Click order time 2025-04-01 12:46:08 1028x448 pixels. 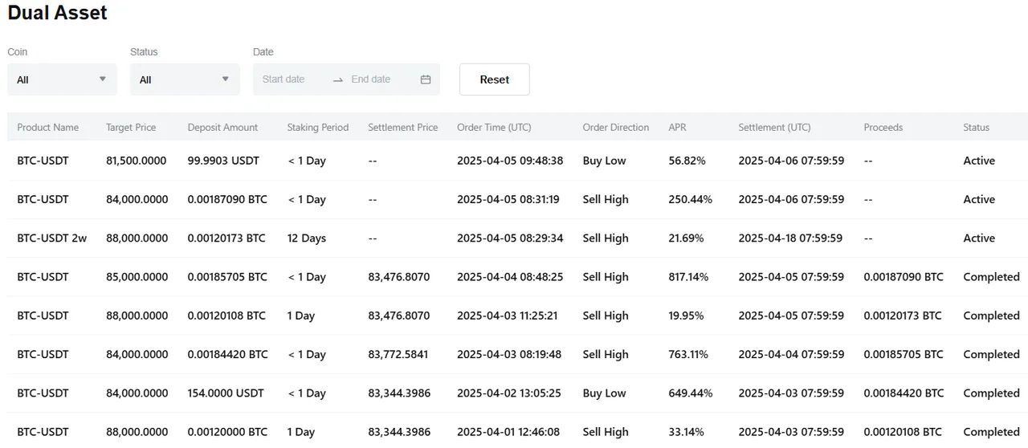508,432
